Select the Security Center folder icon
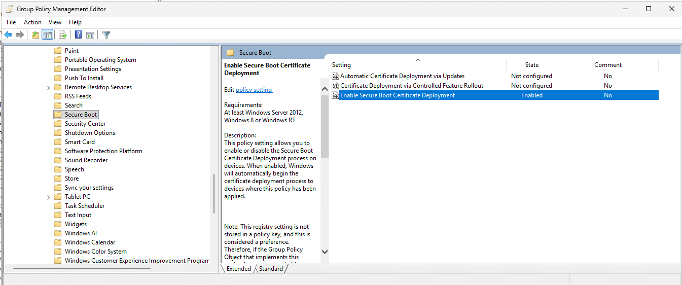 click(x=58, y=124)
